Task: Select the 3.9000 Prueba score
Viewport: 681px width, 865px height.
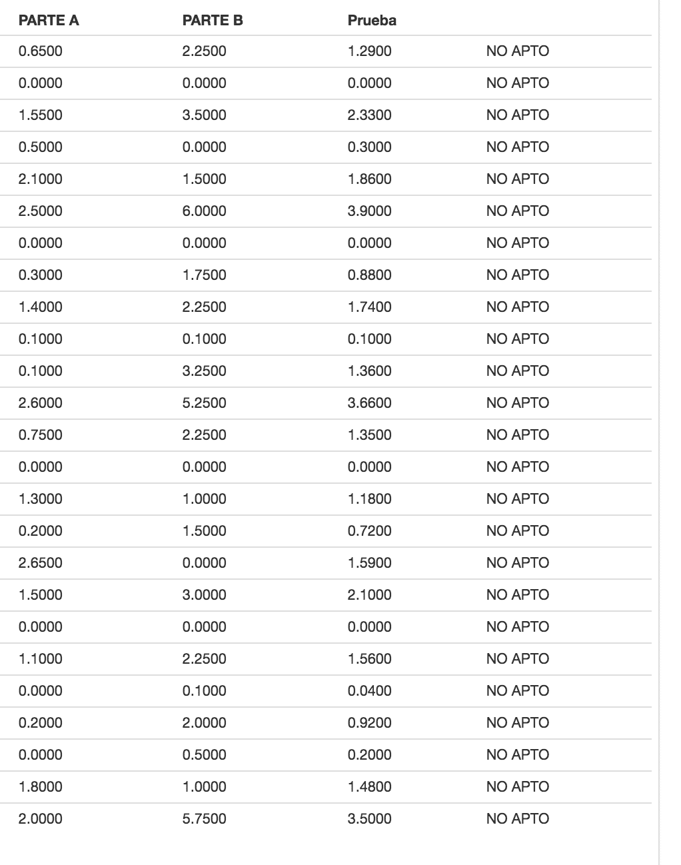Action: pyautogui.click(x=370, y=211)
